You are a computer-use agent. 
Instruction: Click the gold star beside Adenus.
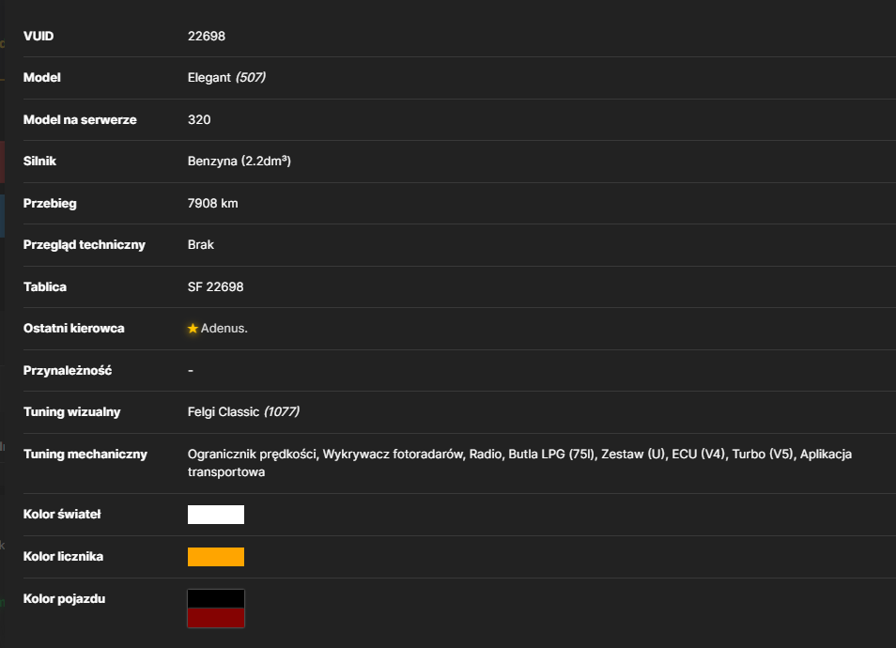tap(193, 329)
